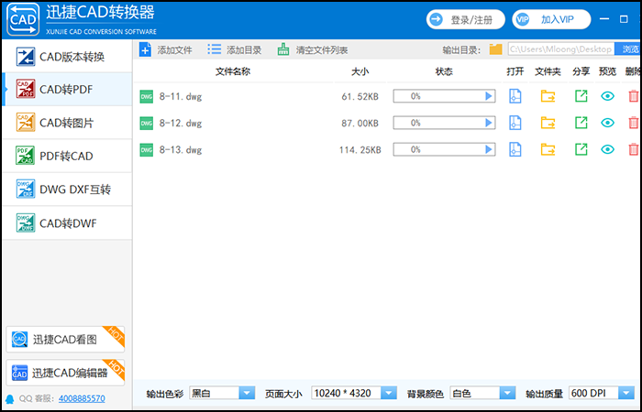Switch to CAD转PDF mode
The image size is (642, 412).
click(x=67, y=90)
